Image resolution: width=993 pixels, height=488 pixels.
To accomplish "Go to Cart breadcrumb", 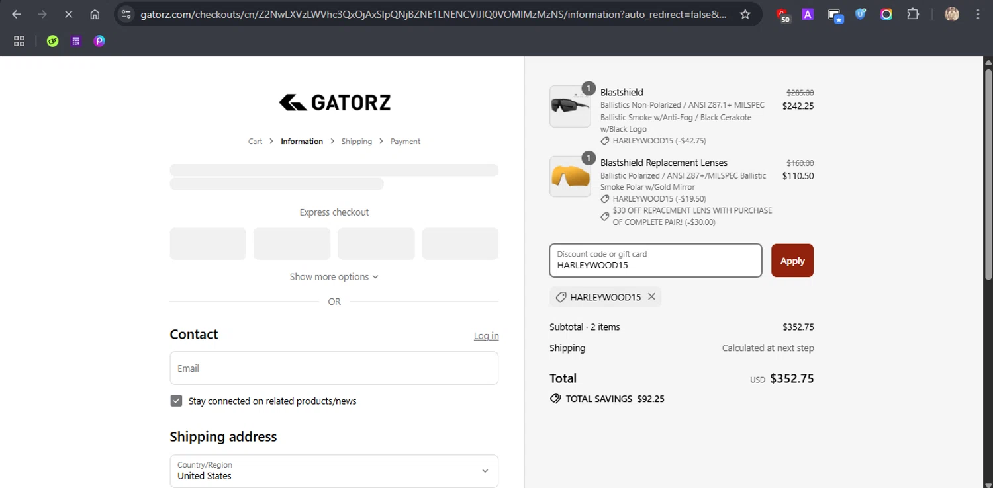I will pyautogui.click(x=255, y=142).
